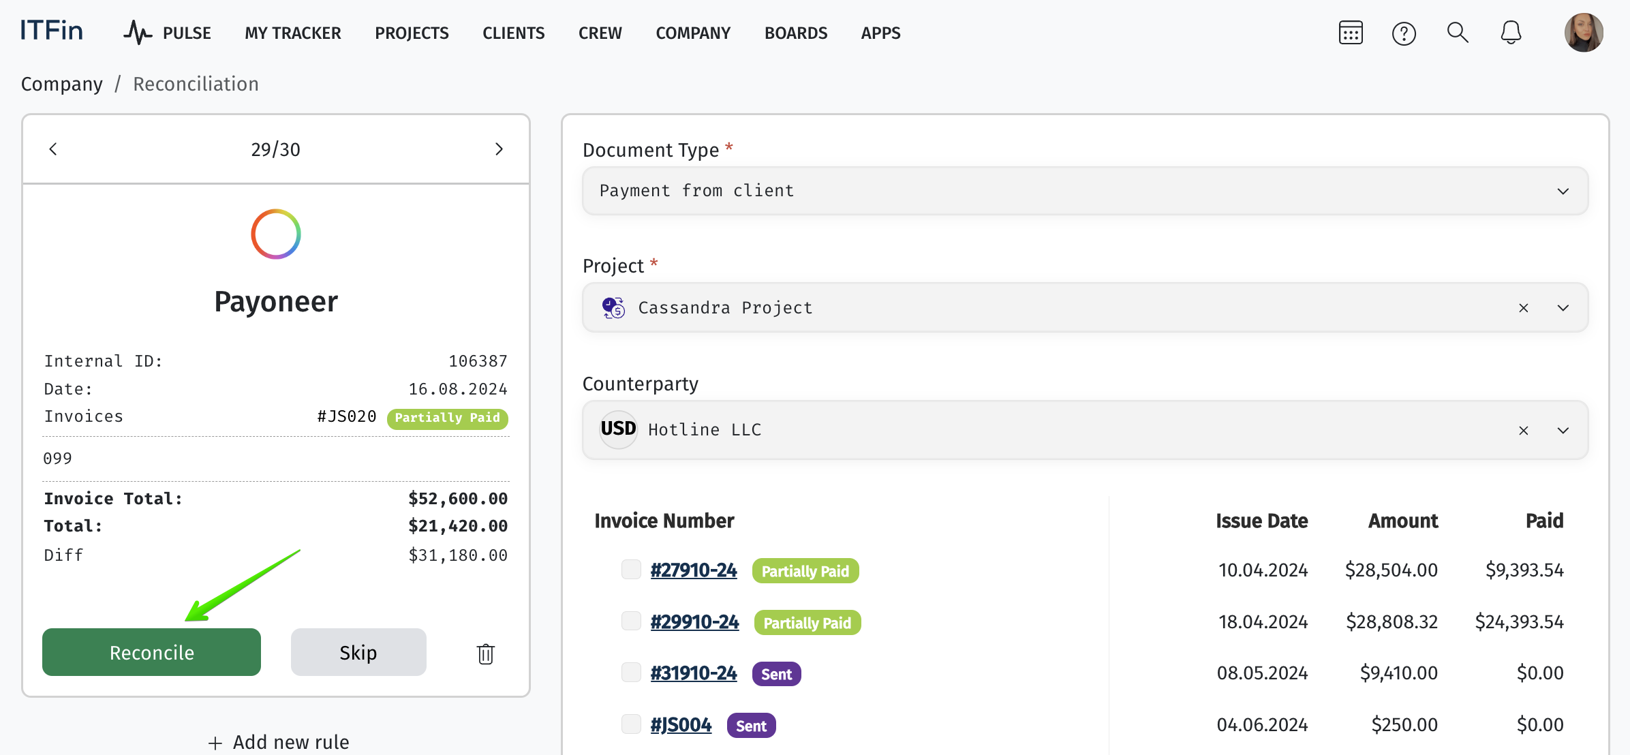1630x755 pixels.
Task: Click the search magnifier icon
Action: click(x=1458, y=32)
